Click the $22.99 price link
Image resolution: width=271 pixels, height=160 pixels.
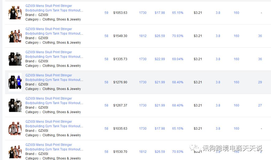(x=160, y=59)
